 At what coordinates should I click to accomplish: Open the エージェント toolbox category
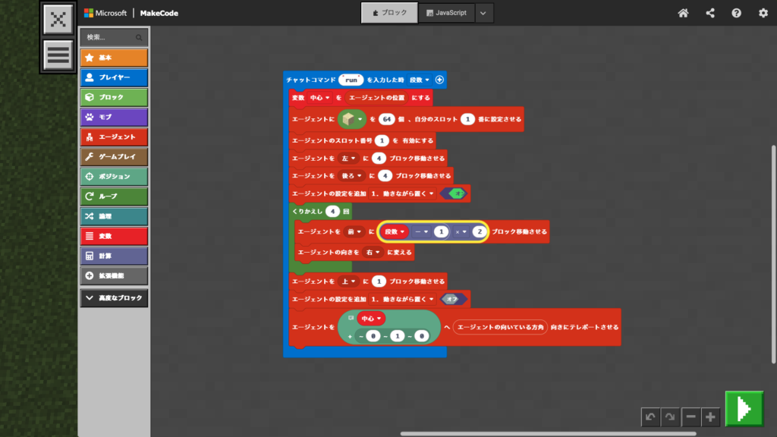(114, 137)
